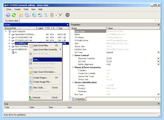This screenshot has height=120, width=164.
Task: Open the Open Drive Files Sorted By submenu
Action: coord(45,50)
